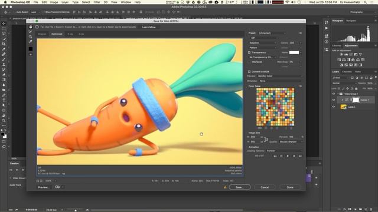Switch to the 4-Up preview tab
This screenshot has width=378, height=212.
[82, 34]
